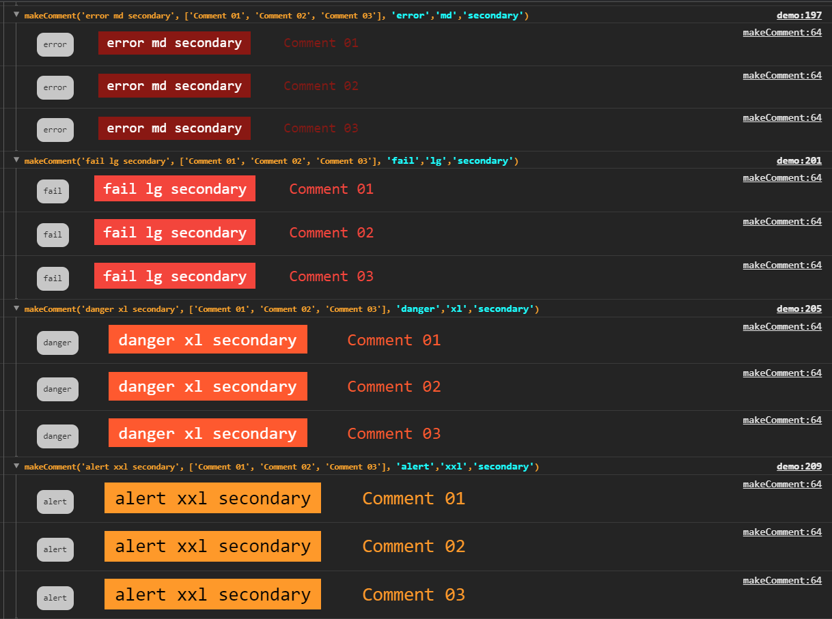Click the grey 'danger' badge beside Comment 03

coord(57,436)
